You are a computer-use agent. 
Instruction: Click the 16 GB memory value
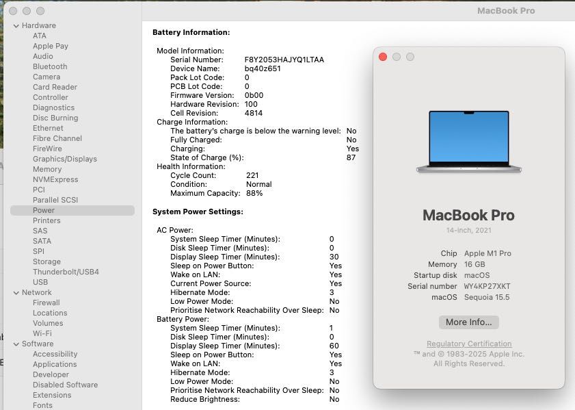click(x=474, y=265)
